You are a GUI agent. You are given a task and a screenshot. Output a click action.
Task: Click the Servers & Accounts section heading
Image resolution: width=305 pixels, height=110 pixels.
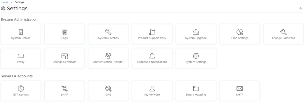17,76
